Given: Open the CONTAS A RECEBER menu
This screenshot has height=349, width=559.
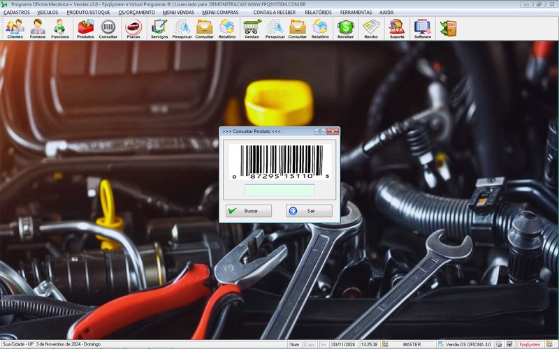Looking at the screenshot, I should point(275,12).
